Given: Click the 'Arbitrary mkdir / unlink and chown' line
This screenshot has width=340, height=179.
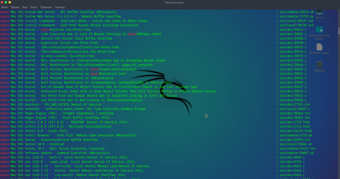Looking at the screenshot, I should click(74, 21).
